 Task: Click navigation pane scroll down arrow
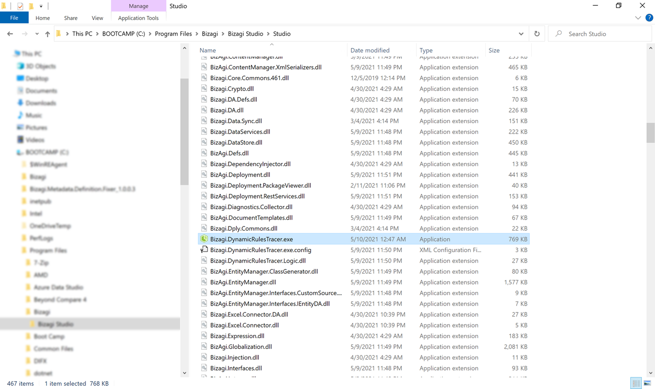coord(184,373)
